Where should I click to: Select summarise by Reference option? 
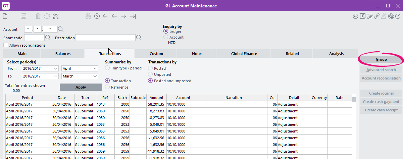[x=107, y=87]
